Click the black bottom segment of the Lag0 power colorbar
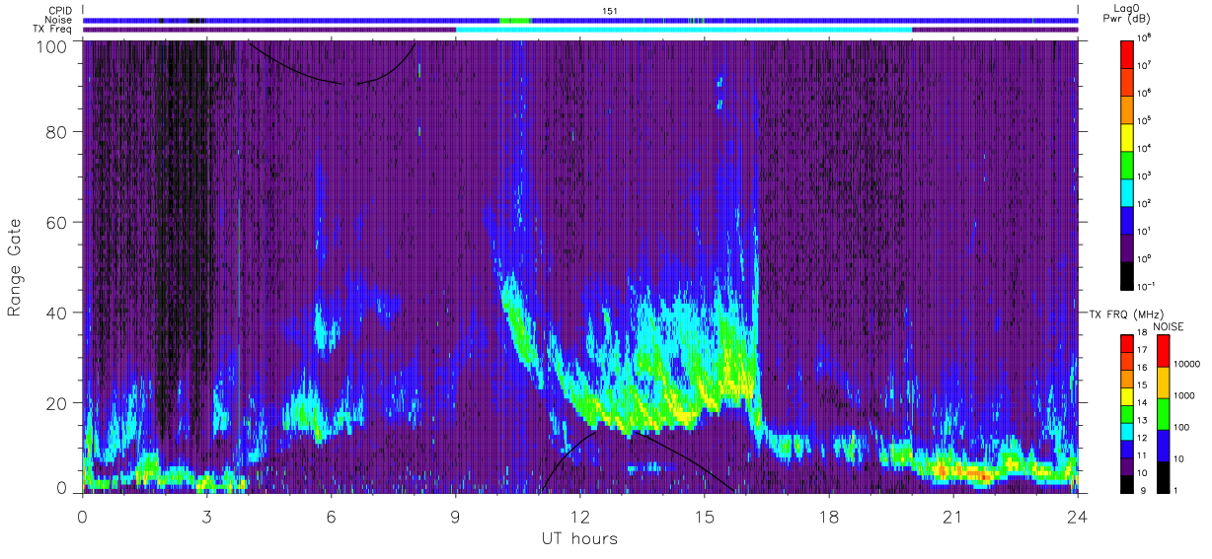This screenshot has width=1212, height=559. 1128,274
